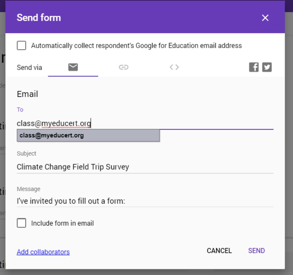Click the message text field
The image size is (293, 275).
145,201
